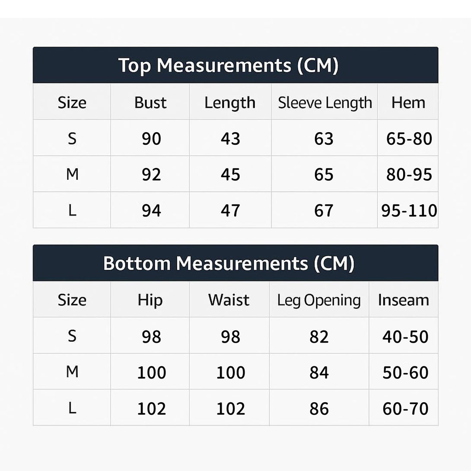Click the top length value 43

tap(230, 139)
